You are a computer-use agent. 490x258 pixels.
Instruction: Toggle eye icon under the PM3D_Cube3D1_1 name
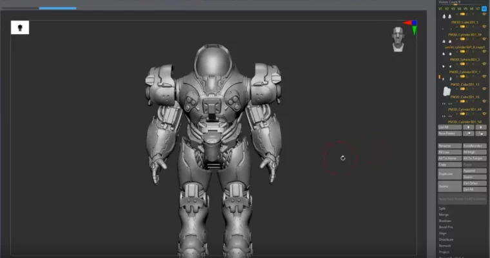point(485,26)
